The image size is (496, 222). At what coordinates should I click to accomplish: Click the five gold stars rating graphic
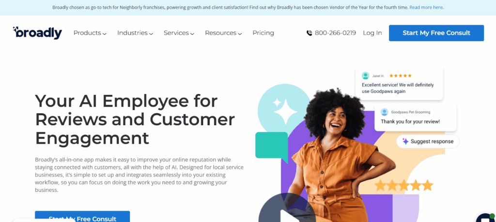point(403,185)
